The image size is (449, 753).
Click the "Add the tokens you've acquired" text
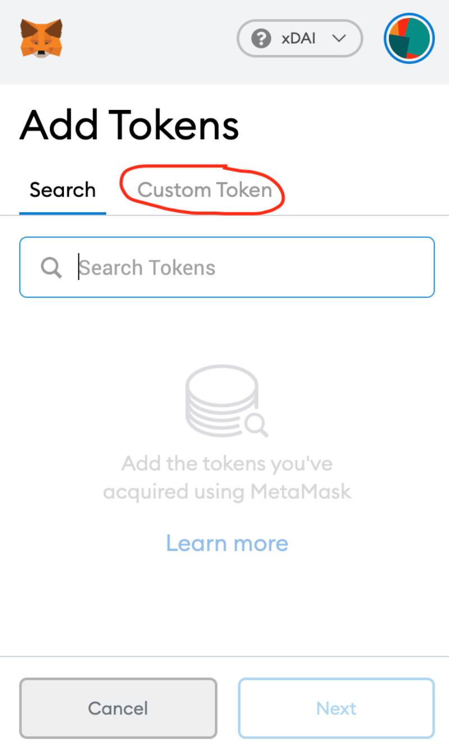[x=227, y=464]
